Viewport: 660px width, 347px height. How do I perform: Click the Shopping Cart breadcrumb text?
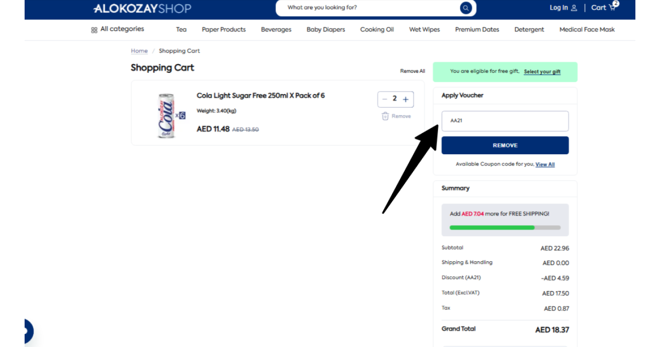coord(179,51)
